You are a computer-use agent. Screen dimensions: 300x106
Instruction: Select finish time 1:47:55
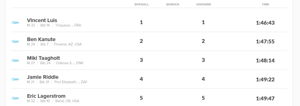pyautogui.click(x=265, y=41)
